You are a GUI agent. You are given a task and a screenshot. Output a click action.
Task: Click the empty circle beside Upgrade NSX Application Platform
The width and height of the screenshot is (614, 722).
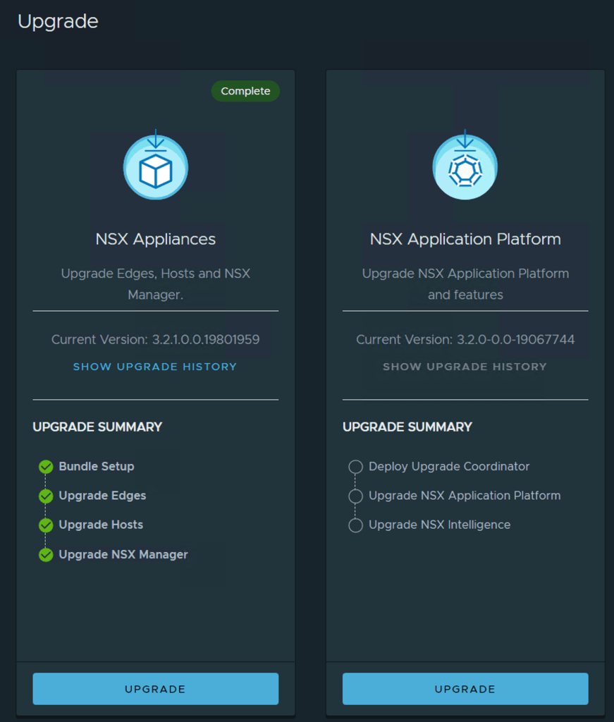(356, 496)
